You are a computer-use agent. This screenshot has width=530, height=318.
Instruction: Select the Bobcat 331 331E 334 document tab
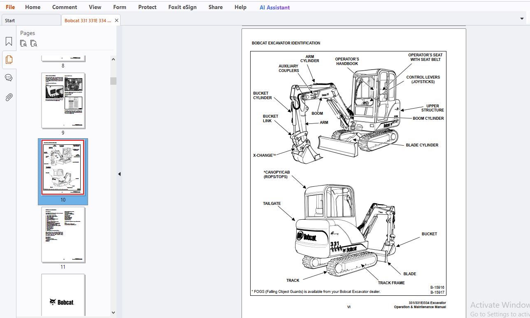(88, 20)
